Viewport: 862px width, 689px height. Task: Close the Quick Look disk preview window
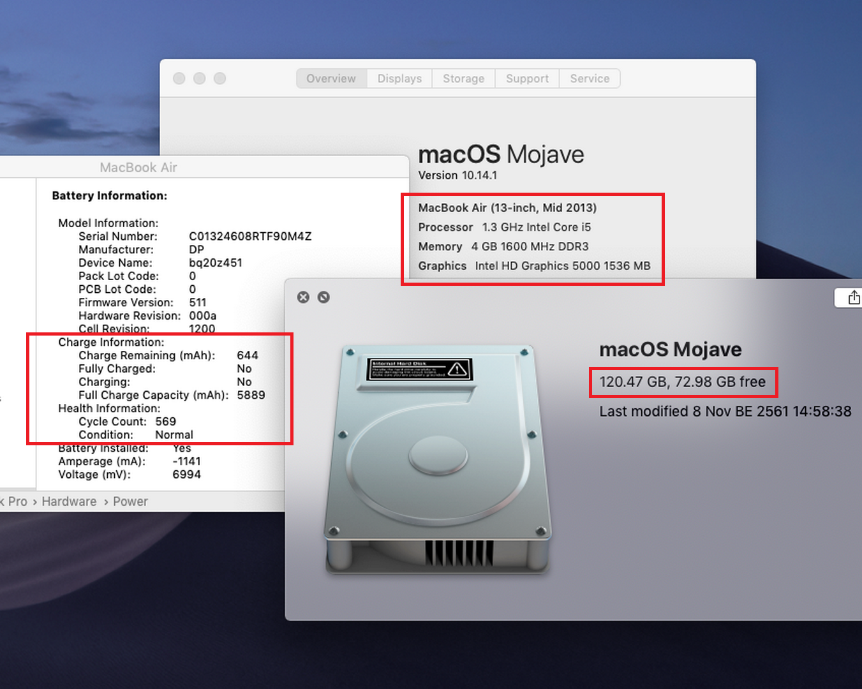coord(304,297)
